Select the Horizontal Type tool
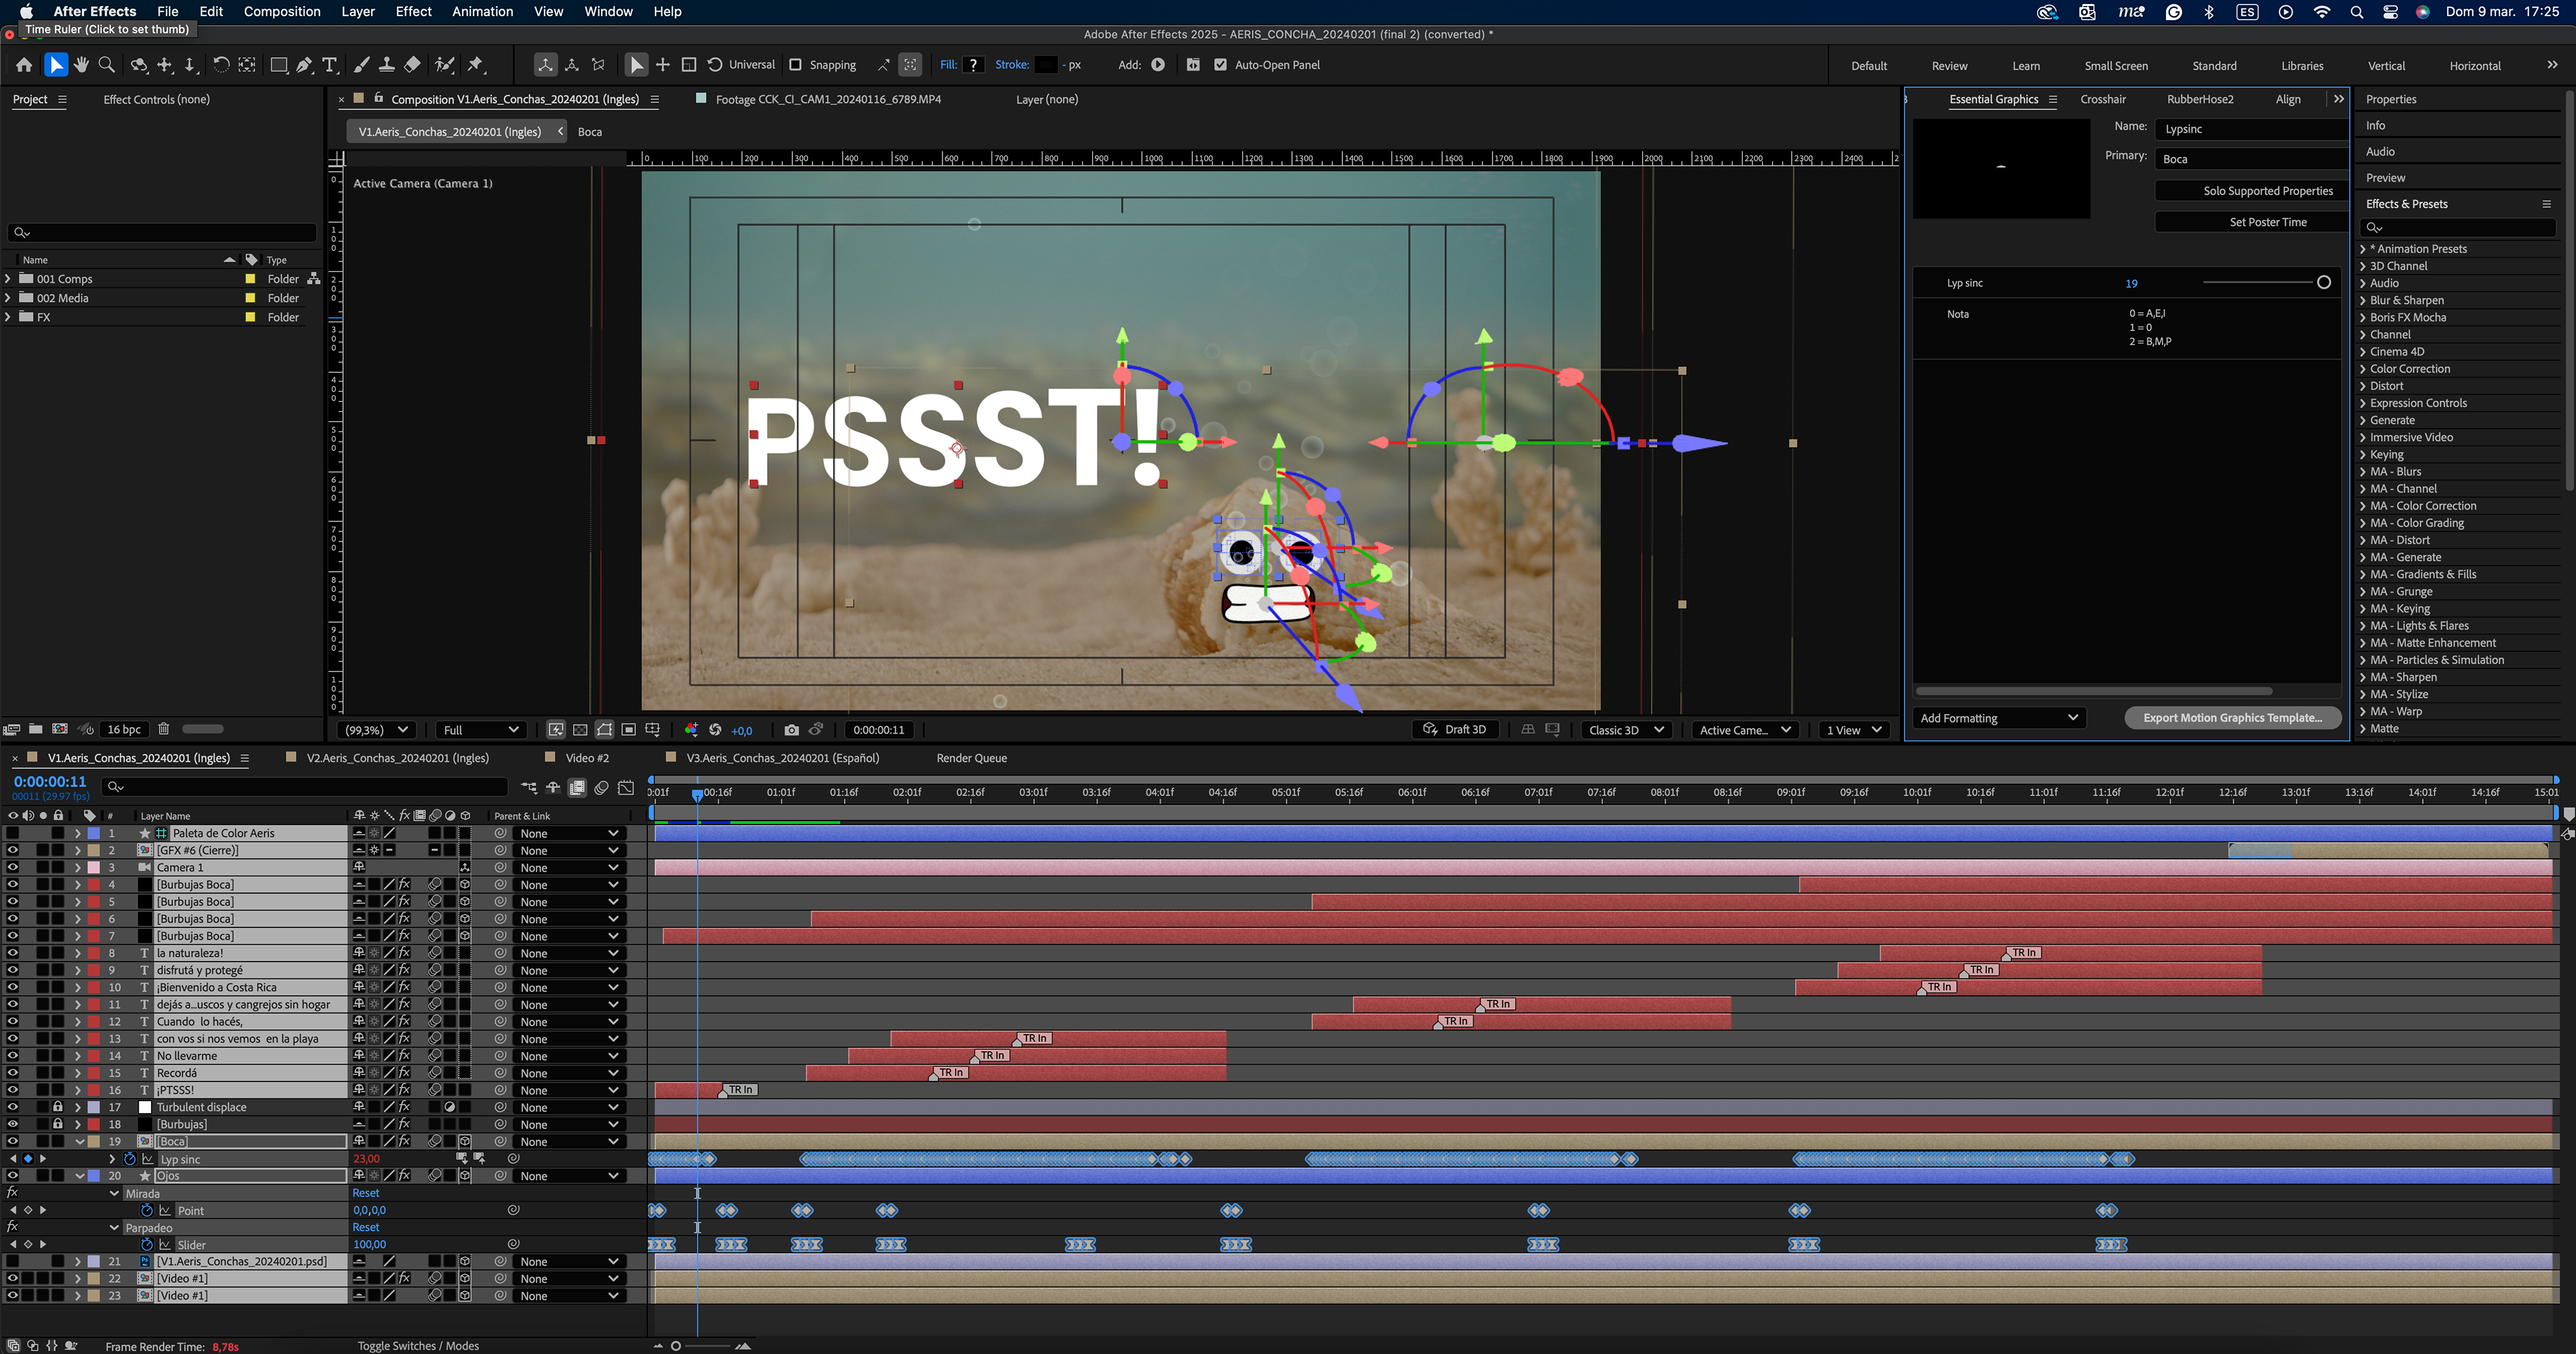This screenshot has width=2576, height=1354. coord(330,65)
